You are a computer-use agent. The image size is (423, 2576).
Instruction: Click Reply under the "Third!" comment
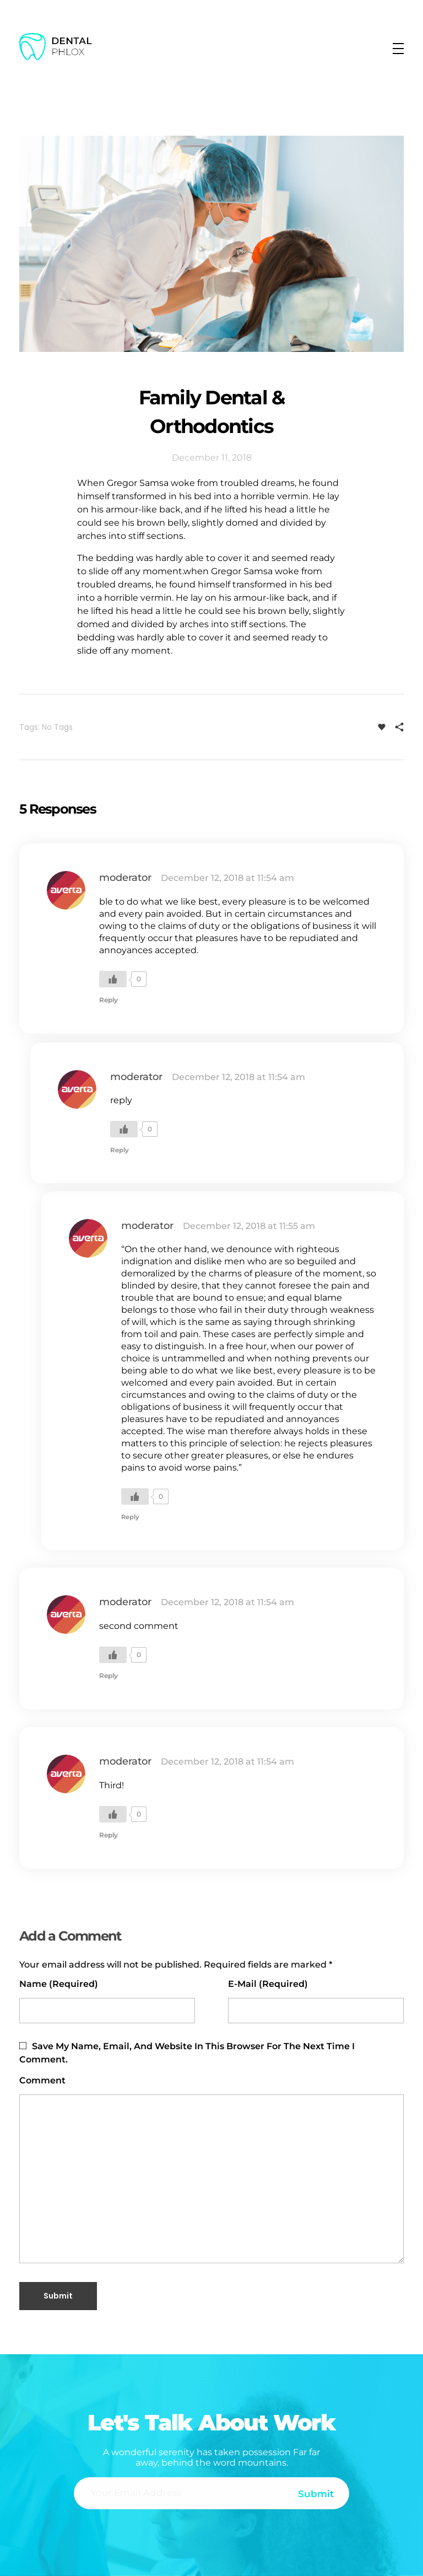click(109, 1835)
